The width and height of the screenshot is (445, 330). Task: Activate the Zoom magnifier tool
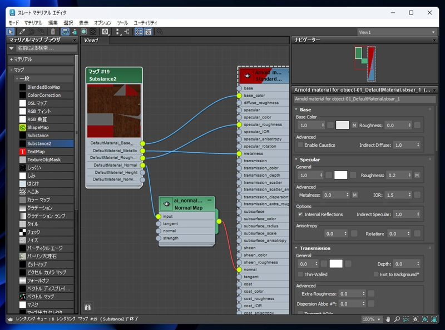pyautogui.click(x=397, y=319)
